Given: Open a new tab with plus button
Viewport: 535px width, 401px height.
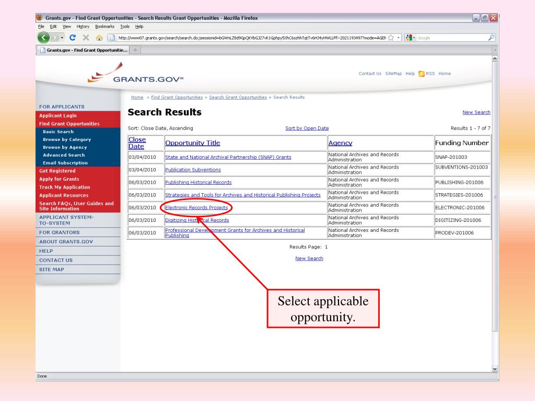Looking at the screenshot, I should [x=135, y=50].
